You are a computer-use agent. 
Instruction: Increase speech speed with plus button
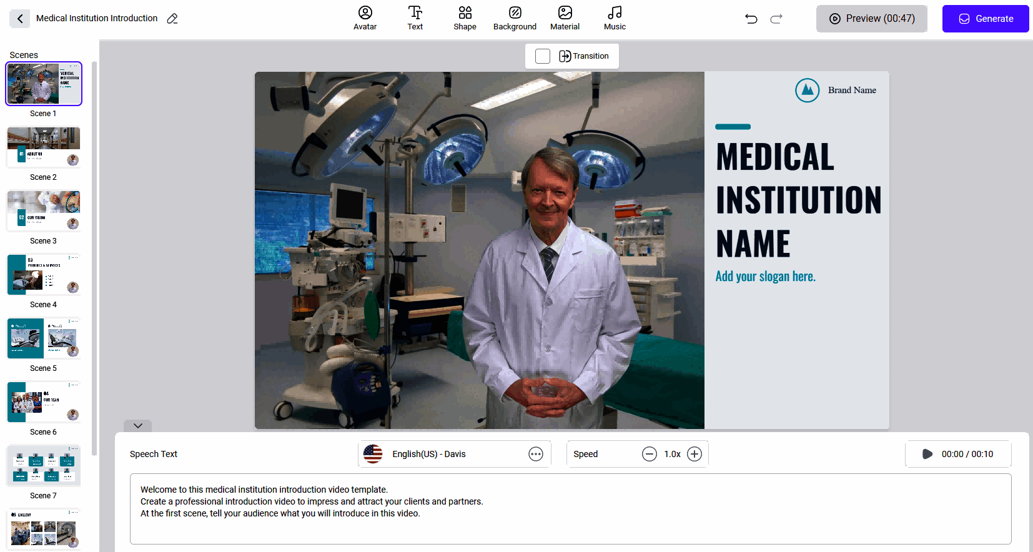[694, 454]
